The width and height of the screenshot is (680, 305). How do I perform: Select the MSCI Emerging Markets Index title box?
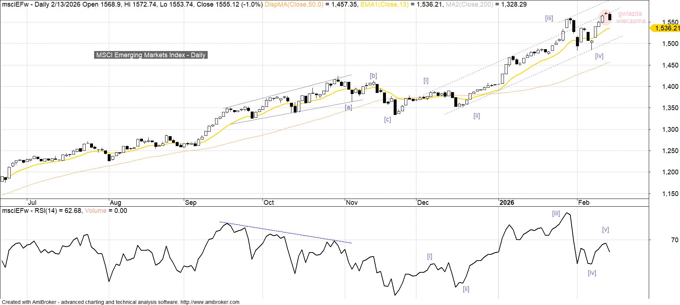pyautogui.click(x=151, y=55)
